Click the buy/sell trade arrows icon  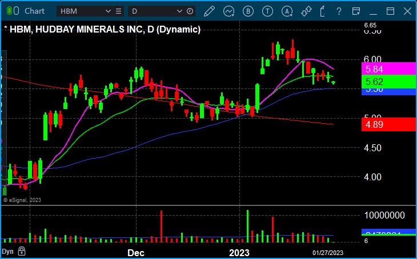point(306,11)
